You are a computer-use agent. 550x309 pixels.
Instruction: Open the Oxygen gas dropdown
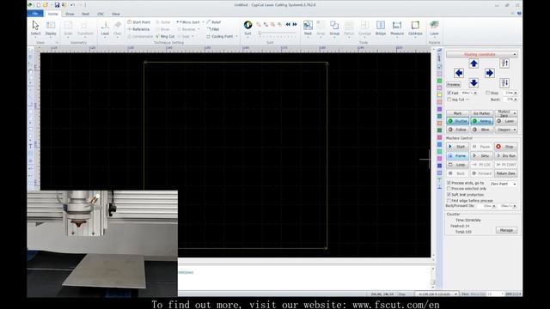tap(506, 130)
